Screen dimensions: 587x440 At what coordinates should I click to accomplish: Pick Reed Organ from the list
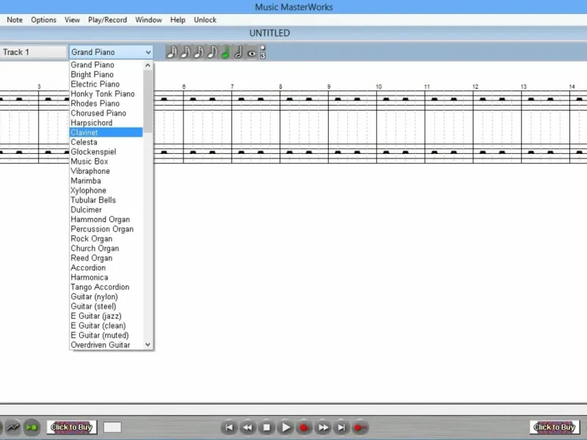click(x=106, y=258)
